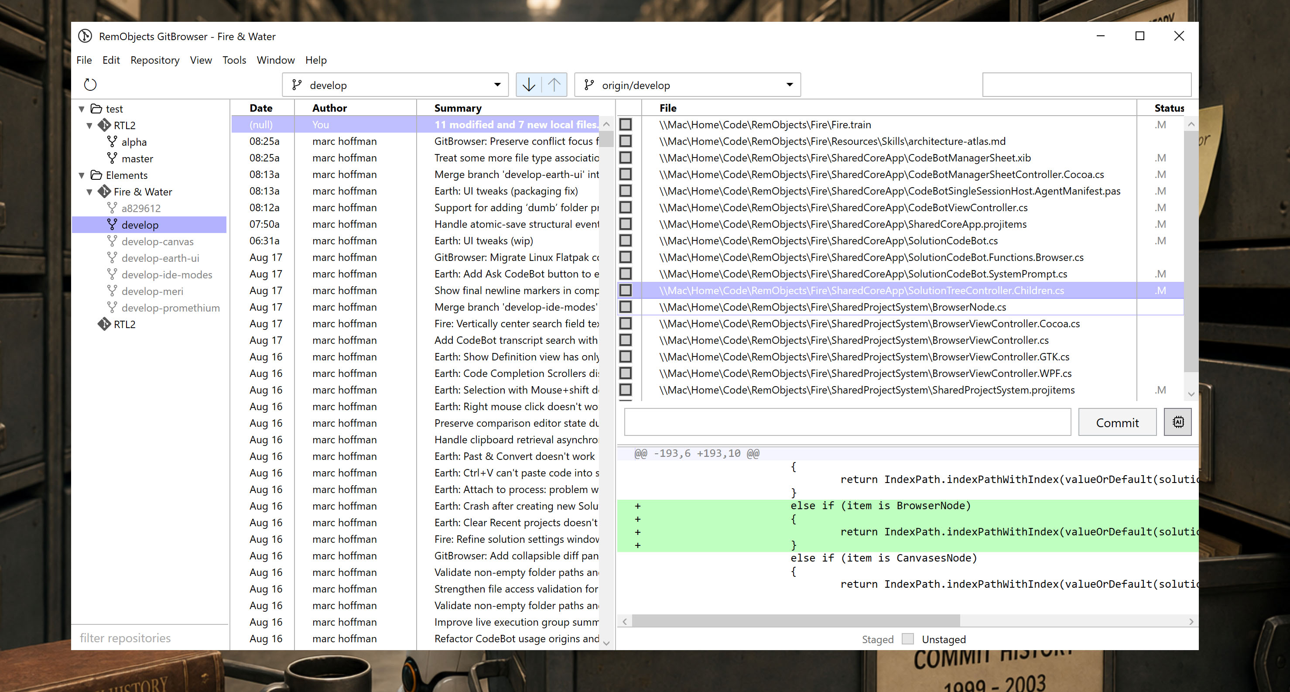Click the branch icon beside develop-promethium
Viewport: 1290px width, 692px height.
[112, 308]
